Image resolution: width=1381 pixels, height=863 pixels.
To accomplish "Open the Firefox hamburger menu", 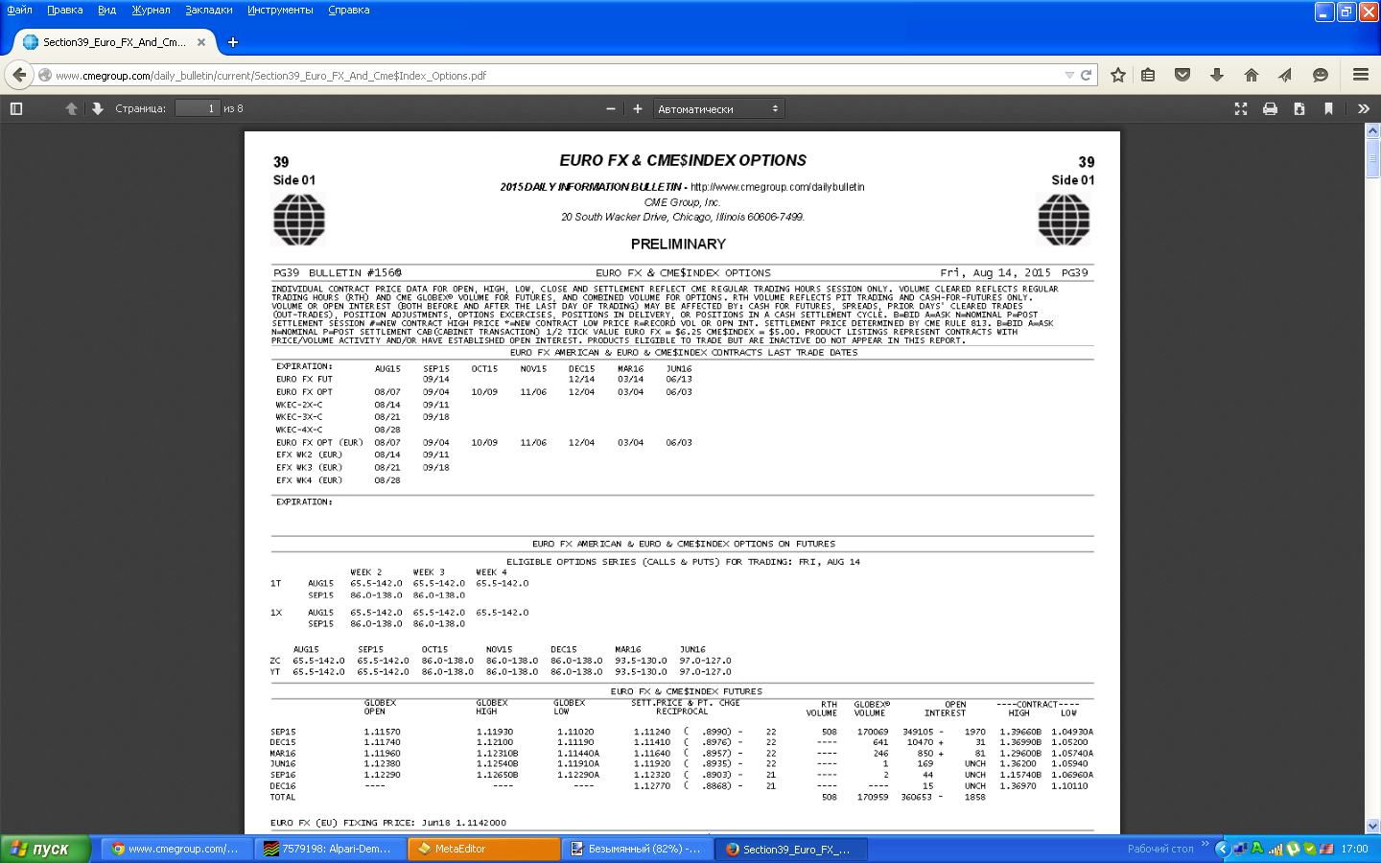I will (1361, 75).
